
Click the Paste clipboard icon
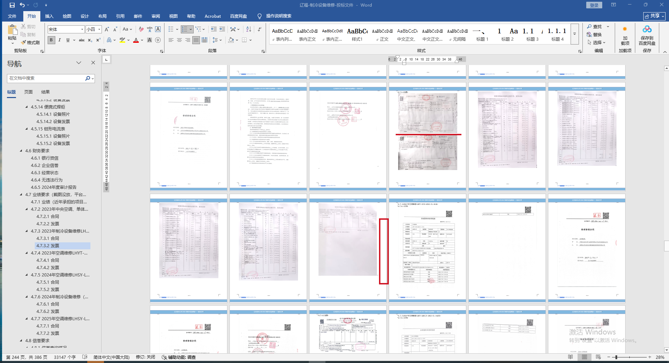click(12, 30)
